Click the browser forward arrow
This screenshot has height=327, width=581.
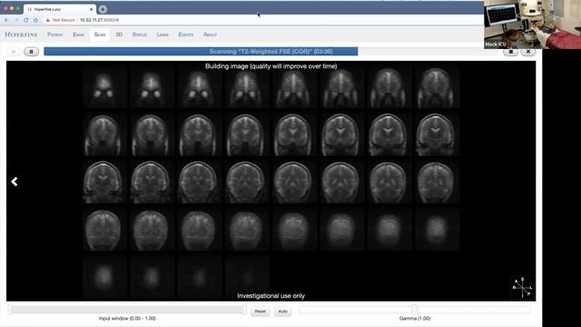16,20
